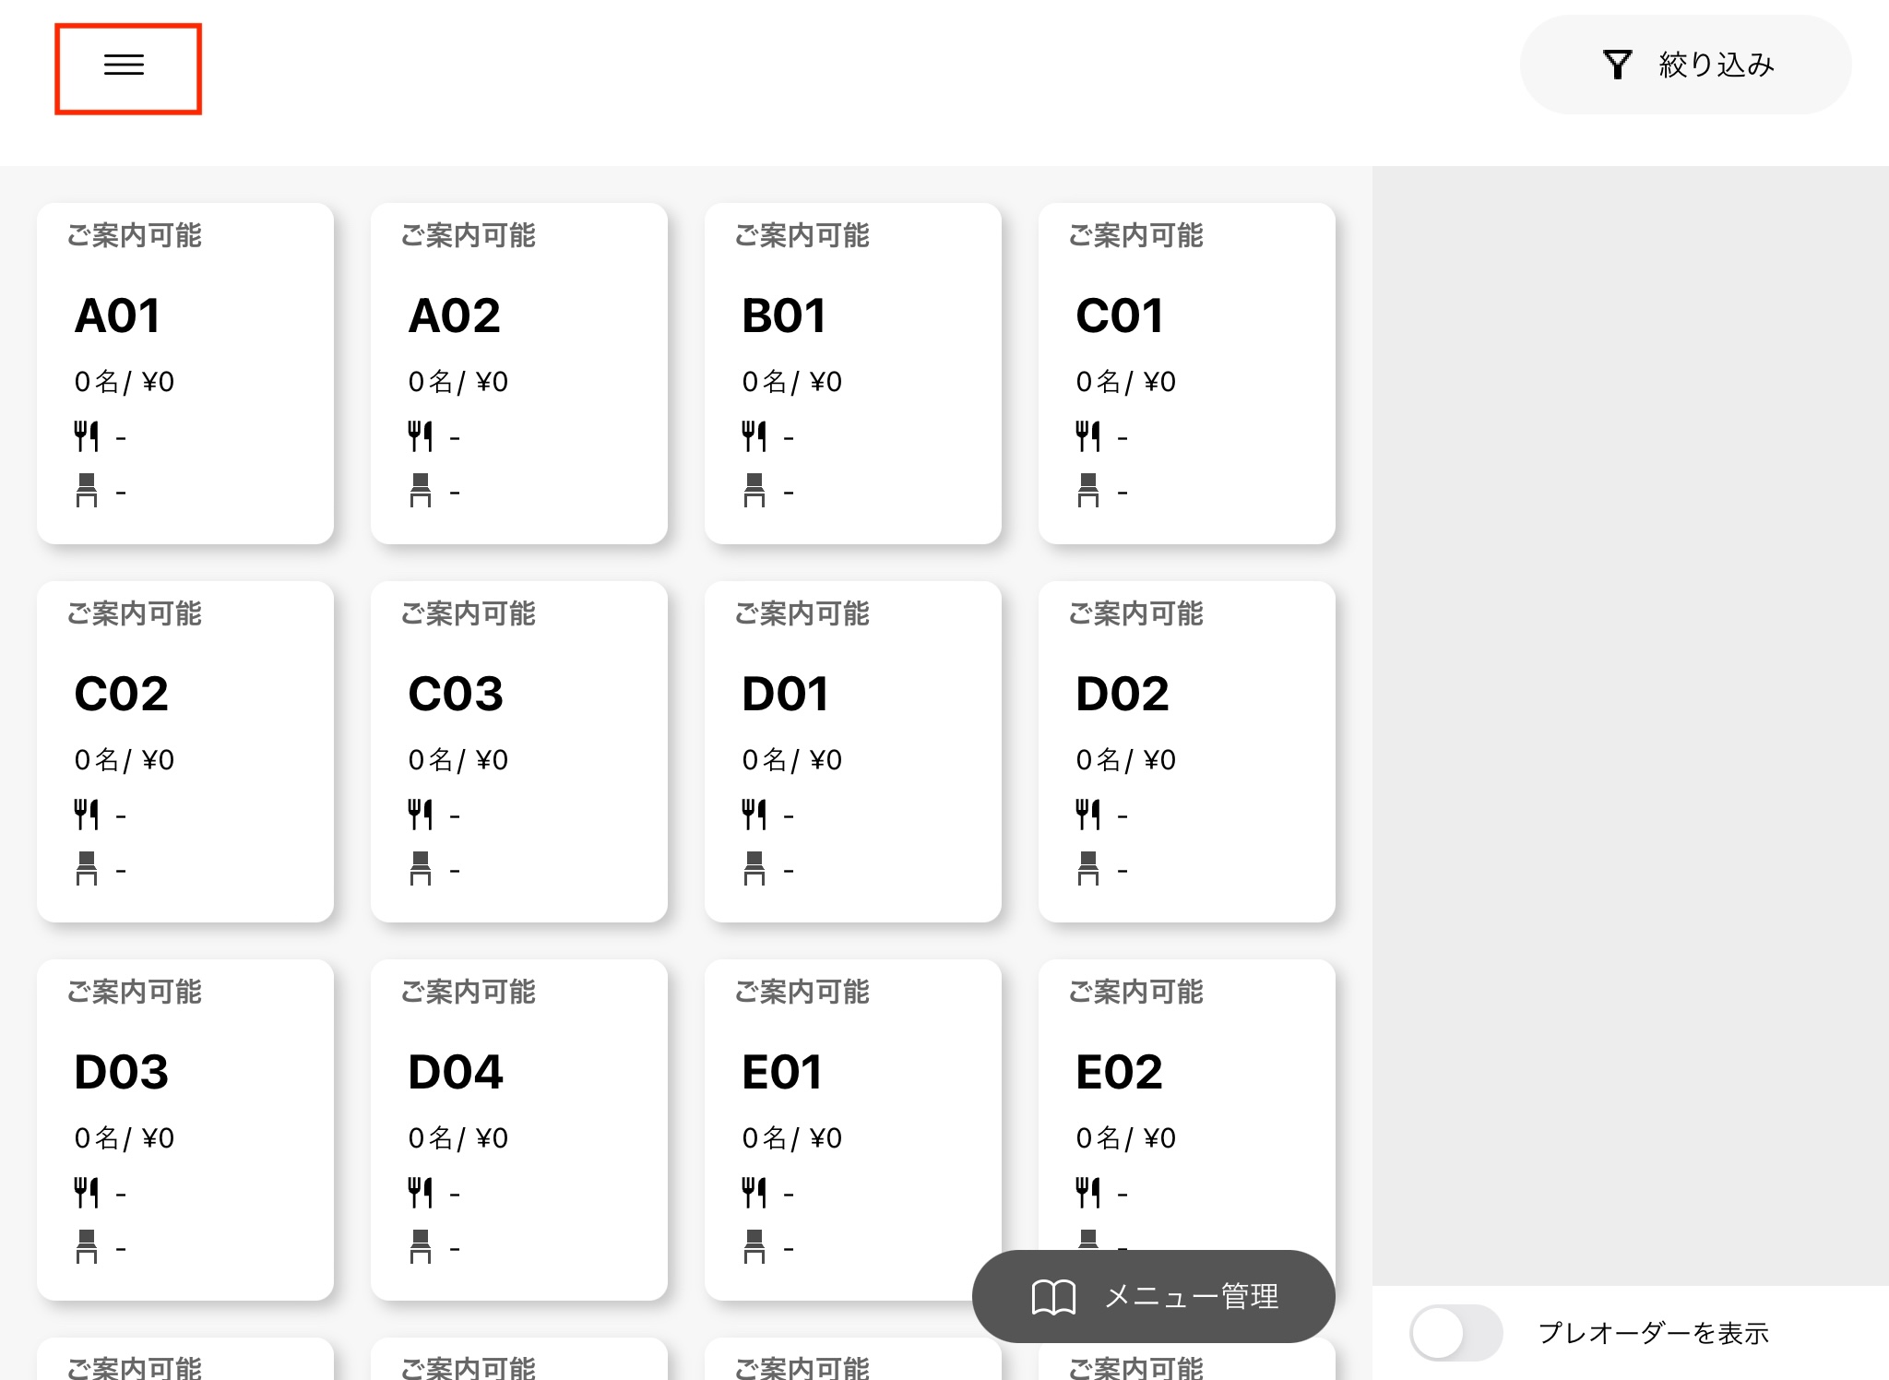
Task: Click chair icon on table D01
Action: pos(754,868)
